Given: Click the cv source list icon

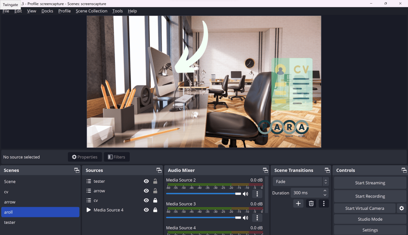Looking at the screenshot, I should click(x=89, y=200).
